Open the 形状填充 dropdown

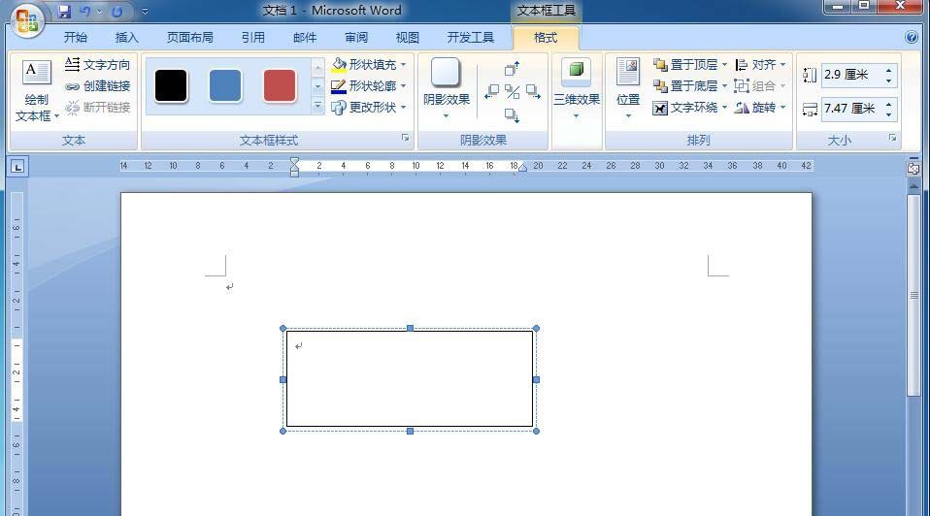[x=369, y=64]
